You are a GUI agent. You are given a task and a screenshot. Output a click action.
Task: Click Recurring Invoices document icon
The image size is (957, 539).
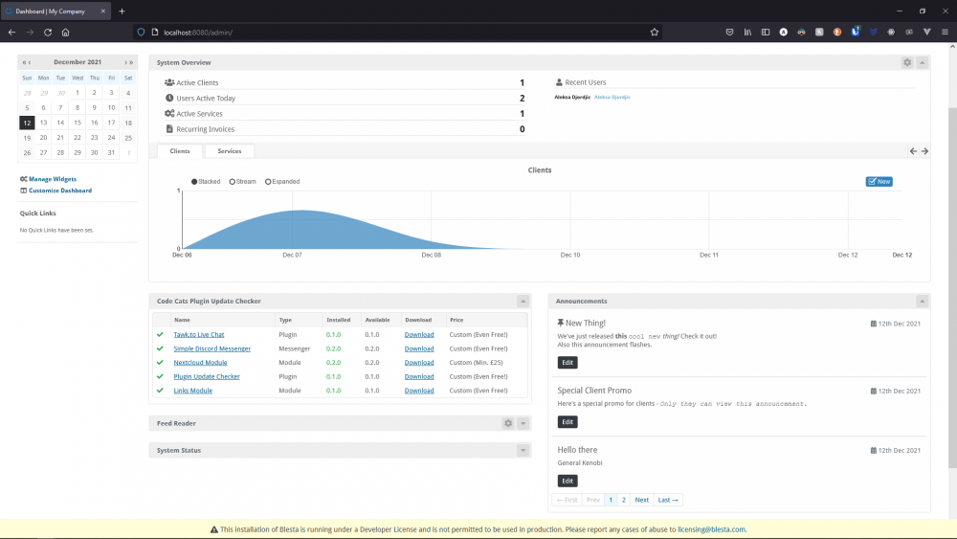pos(169,129)
